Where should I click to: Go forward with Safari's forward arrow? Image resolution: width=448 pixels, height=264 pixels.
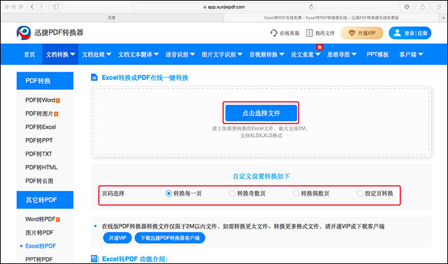pos(41,7)
